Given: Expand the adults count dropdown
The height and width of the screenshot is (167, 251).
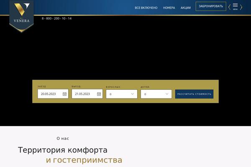Looking at the screenshot, I should click(122, 94).
